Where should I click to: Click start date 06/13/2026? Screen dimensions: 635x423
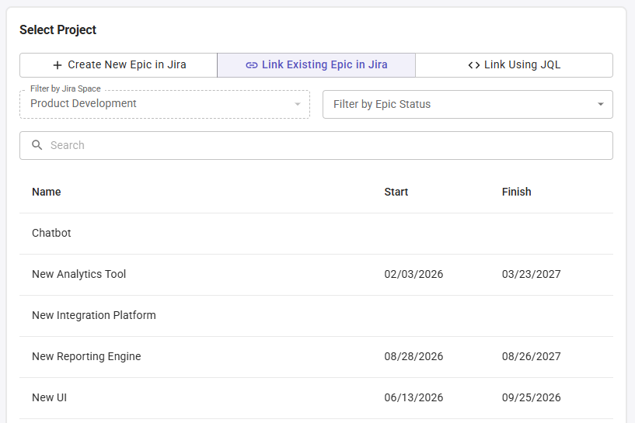point(413,398)
